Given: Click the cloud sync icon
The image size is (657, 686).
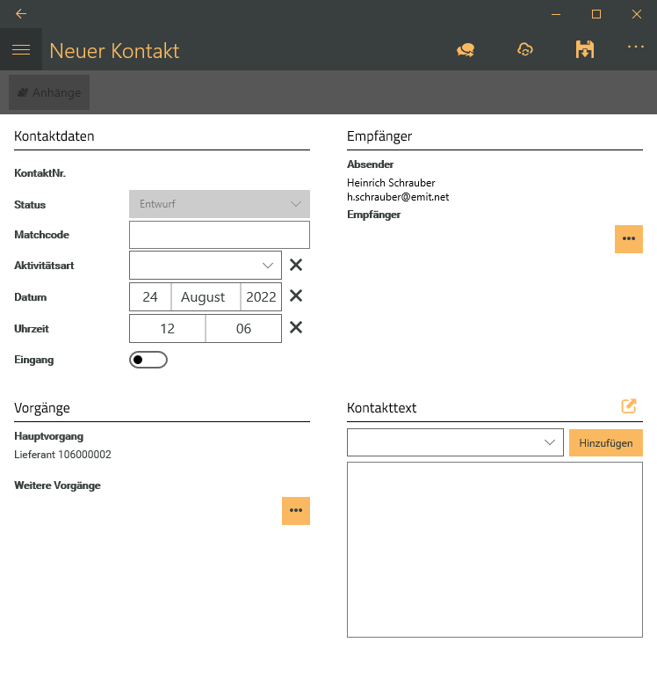Looking at the screenshot, I should (x=525, y=50).
